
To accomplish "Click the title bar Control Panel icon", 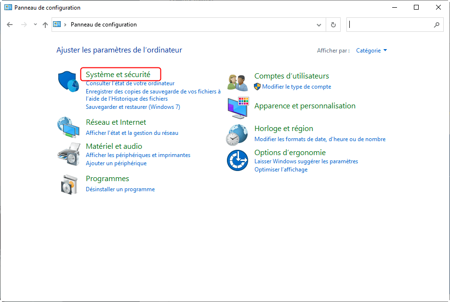I will coord(8,7).
